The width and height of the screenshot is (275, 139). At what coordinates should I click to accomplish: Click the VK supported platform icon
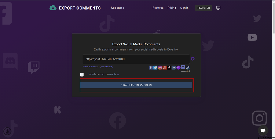(174, 68)
